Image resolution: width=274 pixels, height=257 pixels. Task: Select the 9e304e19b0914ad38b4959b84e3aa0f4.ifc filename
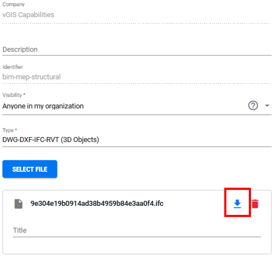(97, 204)
